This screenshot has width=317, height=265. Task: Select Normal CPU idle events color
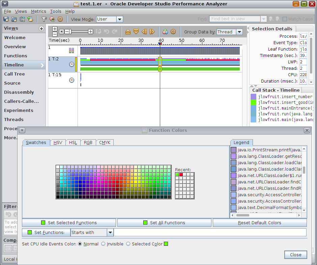[80, 244]
